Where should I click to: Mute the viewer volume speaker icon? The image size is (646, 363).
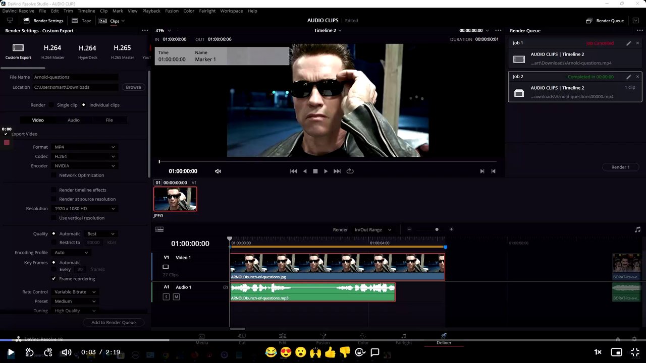(218, 171)
